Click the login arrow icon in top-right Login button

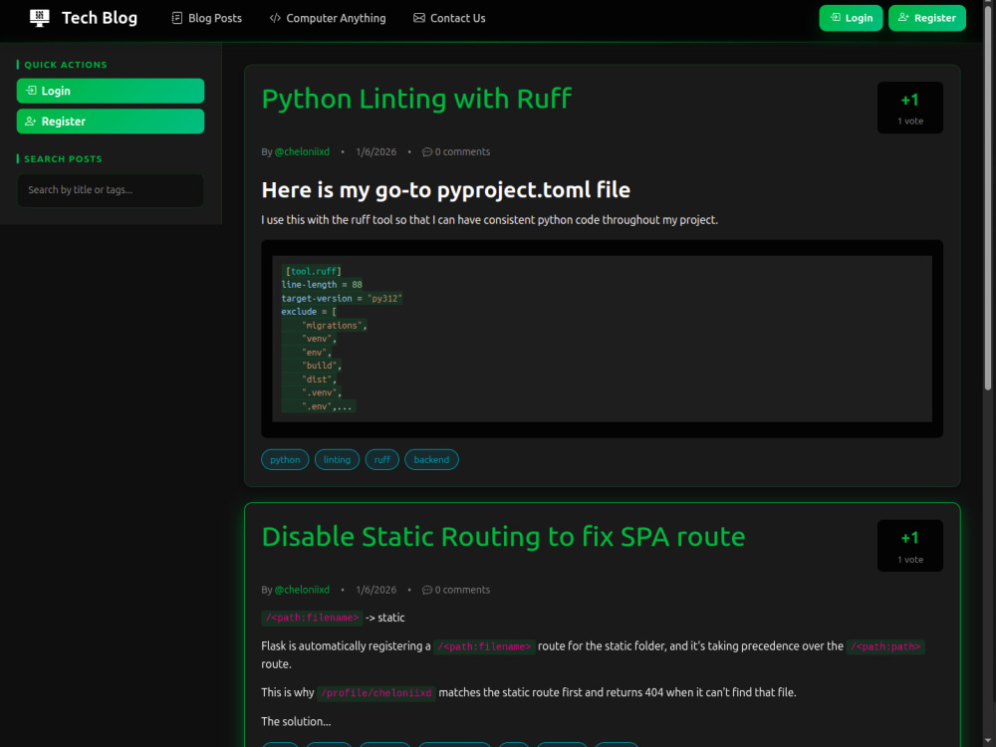coord(836,18)
